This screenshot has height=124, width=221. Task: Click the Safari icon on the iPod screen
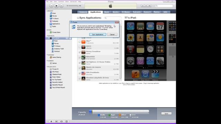pos(131,26)
